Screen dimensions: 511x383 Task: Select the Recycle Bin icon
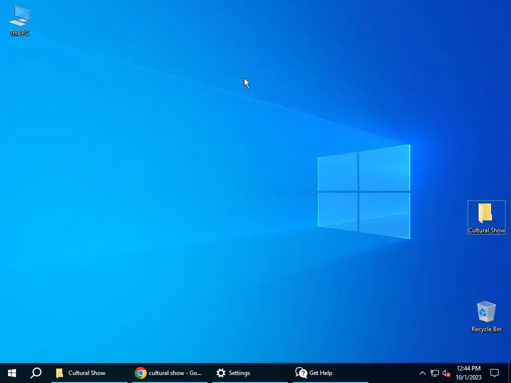click(486, 317)
